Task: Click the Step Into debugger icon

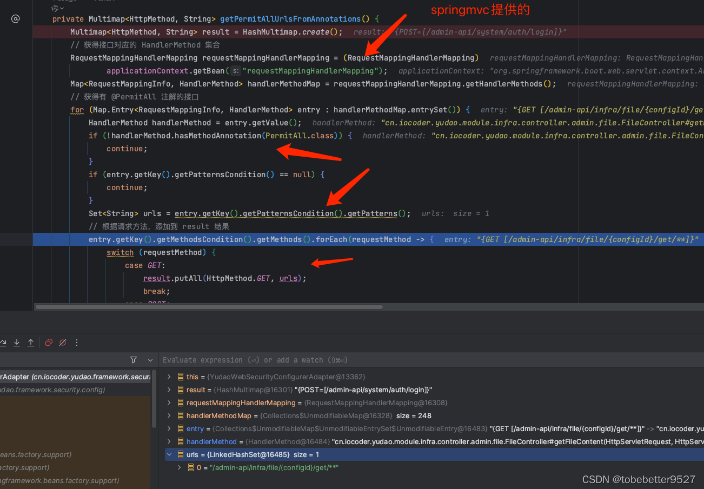Action: point(17,343)
